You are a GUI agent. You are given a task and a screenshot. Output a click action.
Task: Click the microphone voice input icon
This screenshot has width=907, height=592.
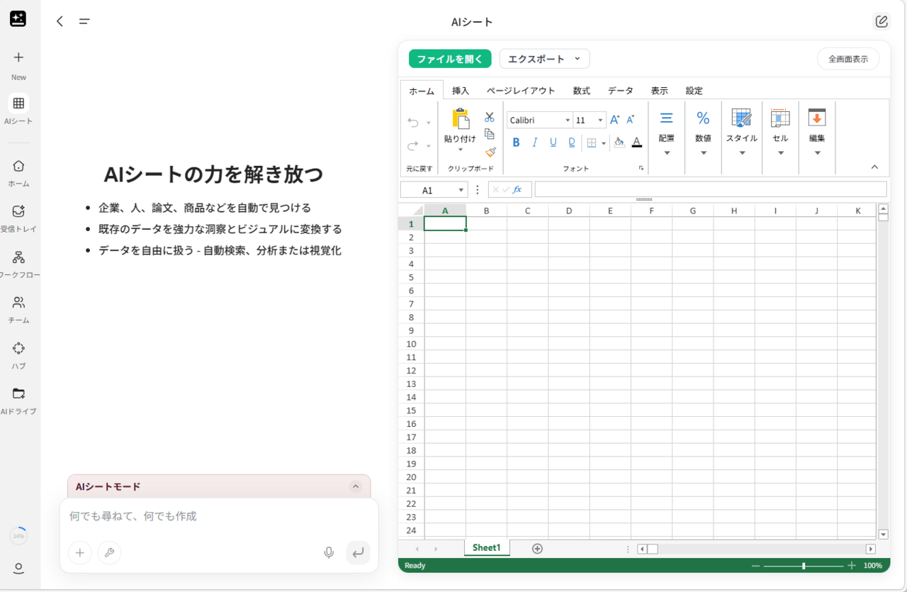[x=329, y=552]
